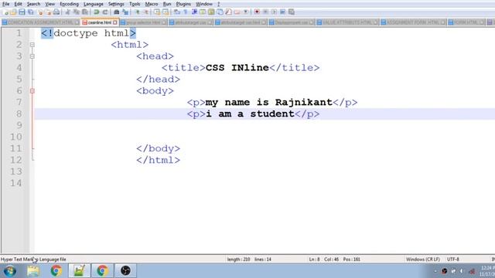Click the Redo toolbar icon
This screenshot has width=495, height=278.
pyautogui.click(x=105, y=12)
